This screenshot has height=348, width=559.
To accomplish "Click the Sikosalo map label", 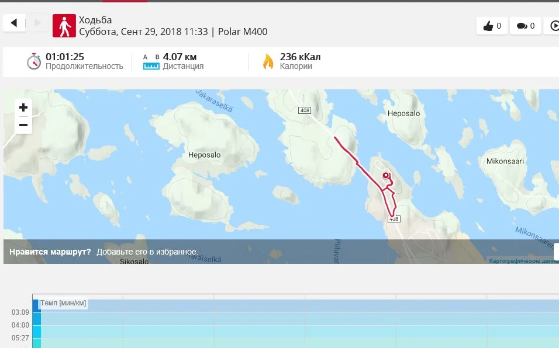I will click(134, 261).
